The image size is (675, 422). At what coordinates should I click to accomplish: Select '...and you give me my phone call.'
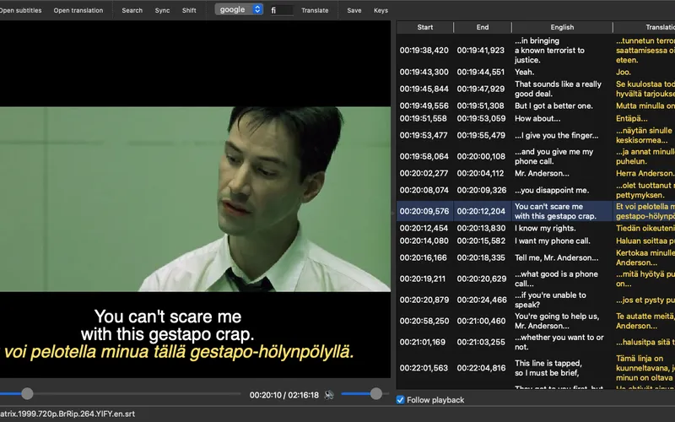click(553, 156)
